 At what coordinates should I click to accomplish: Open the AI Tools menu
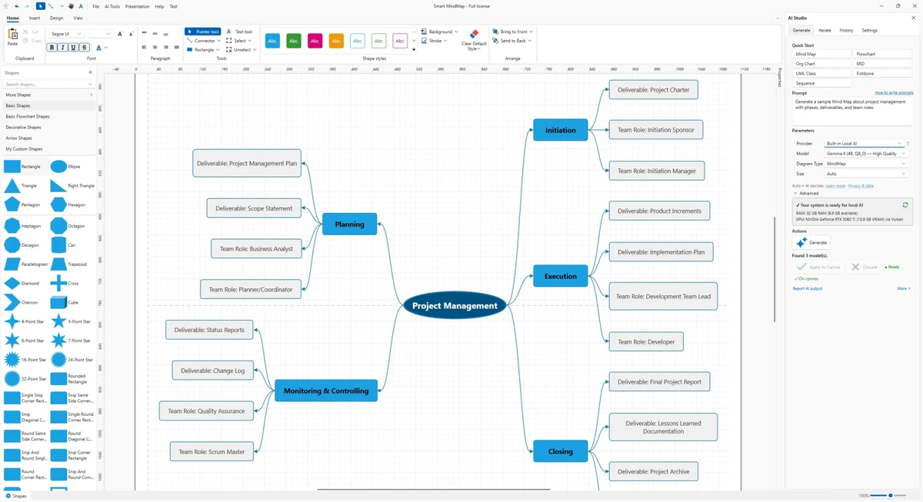pos(112,6)
